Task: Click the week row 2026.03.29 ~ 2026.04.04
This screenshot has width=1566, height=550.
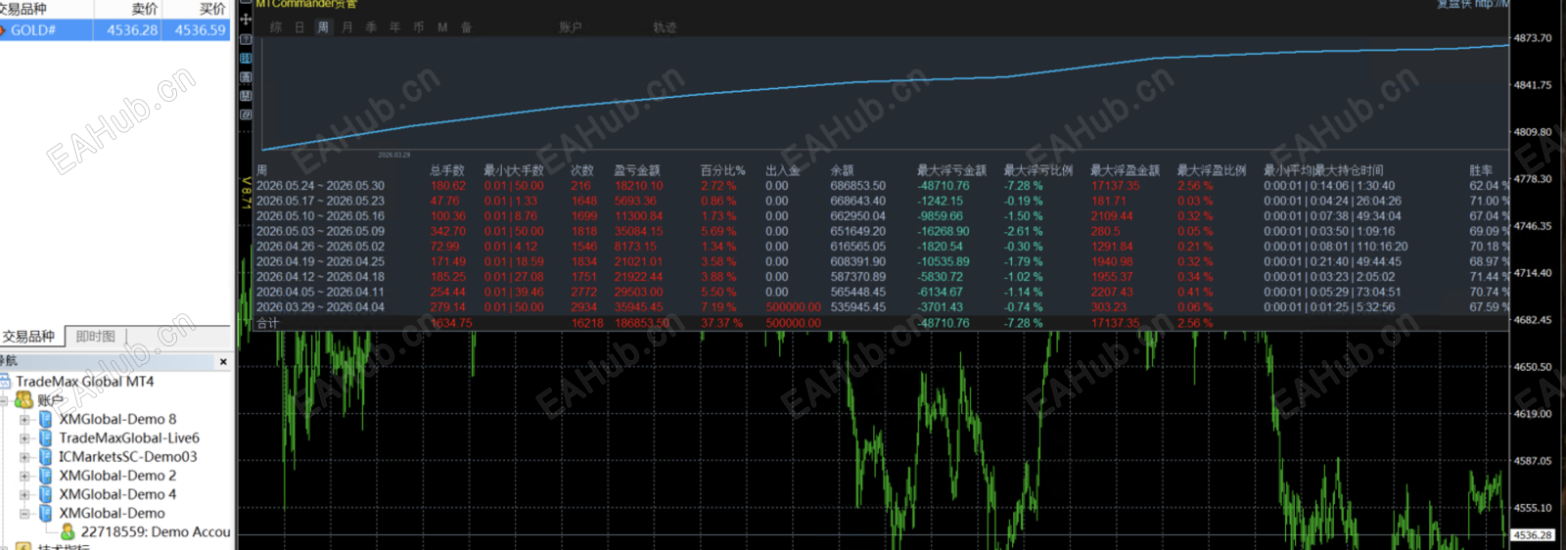Action: (881, 307)
